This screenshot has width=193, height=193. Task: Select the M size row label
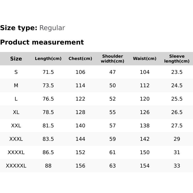click(16, 85)
